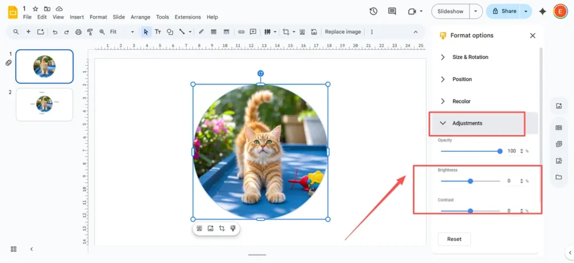Select the Line tool
The height and width of the screenshot is (263, 574).
pyautogui.click(x=182, y=32)
